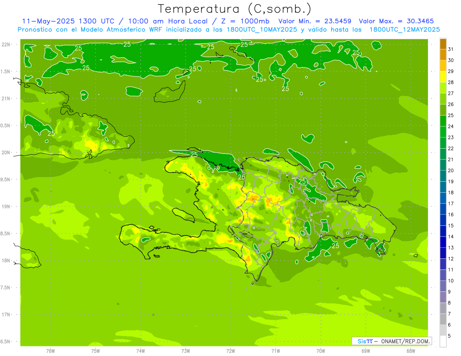461x356 pixels.
Task: Click the "22N" latitude label
Action: [5, 44]
